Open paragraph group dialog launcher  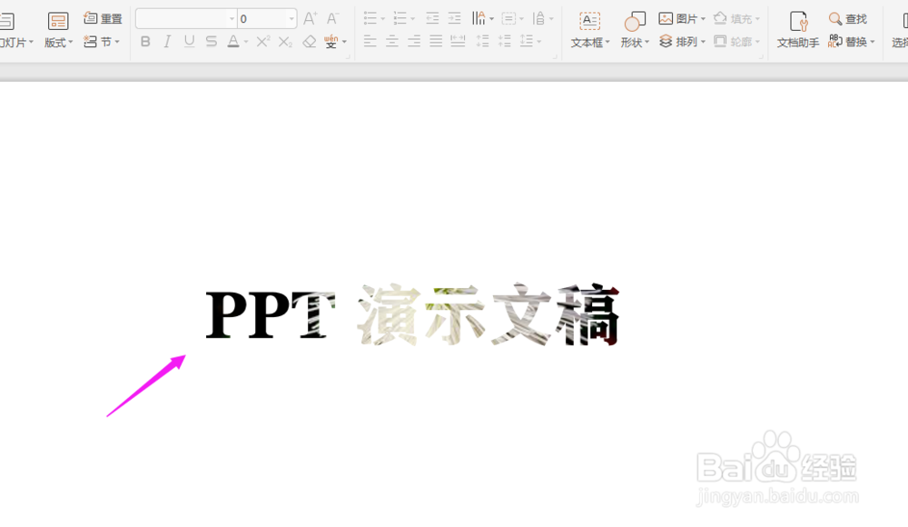[554, 57]
